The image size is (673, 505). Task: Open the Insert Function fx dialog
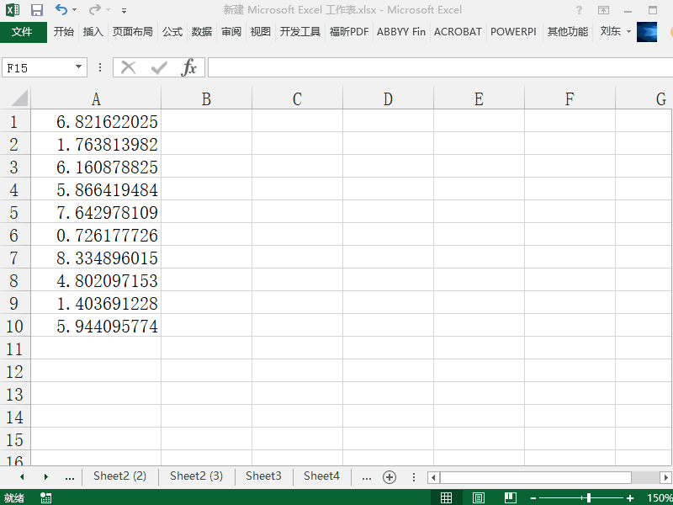188,67
